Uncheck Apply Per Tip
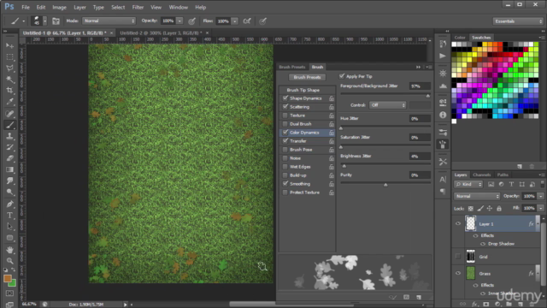Screen dimensions: 547x308 (342, 76)
